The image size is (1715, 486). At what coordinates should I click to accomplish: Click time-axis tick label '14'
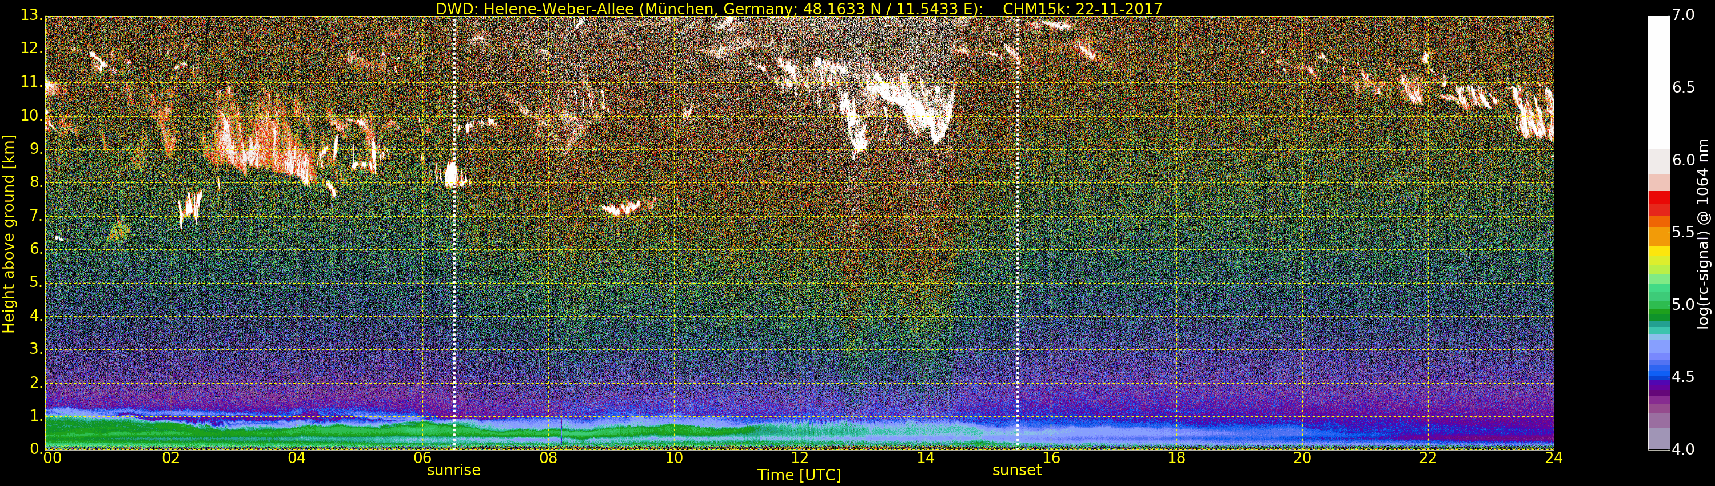(926, 458)
